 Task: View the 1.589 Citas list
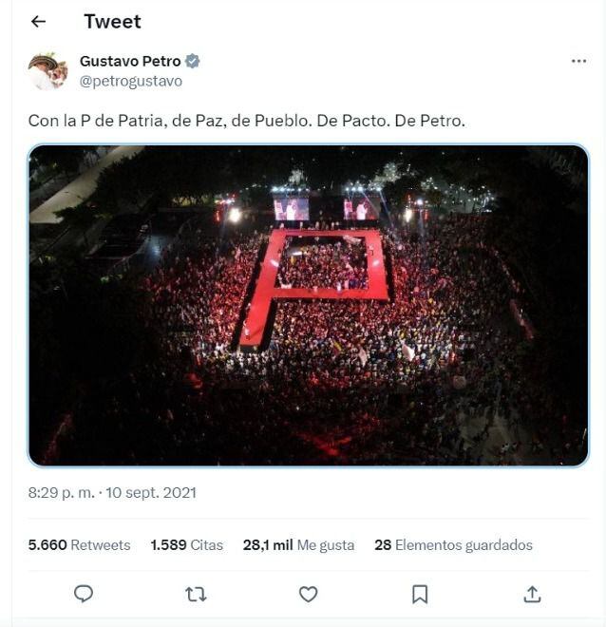pos(186,545)
